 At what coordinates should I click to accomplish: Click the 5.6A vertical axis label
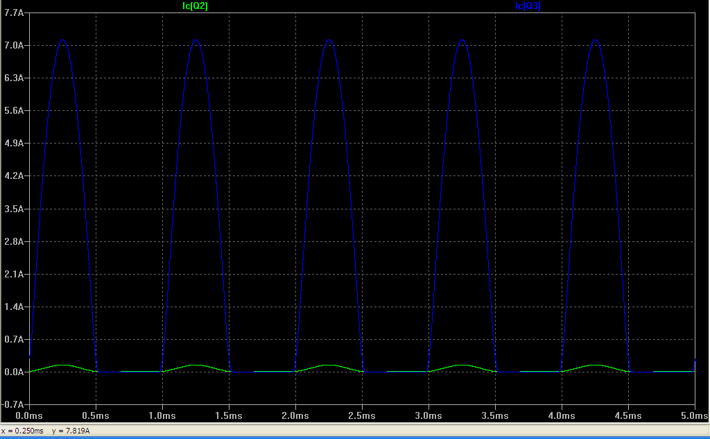pyautogui.click(x=14, y=110)
